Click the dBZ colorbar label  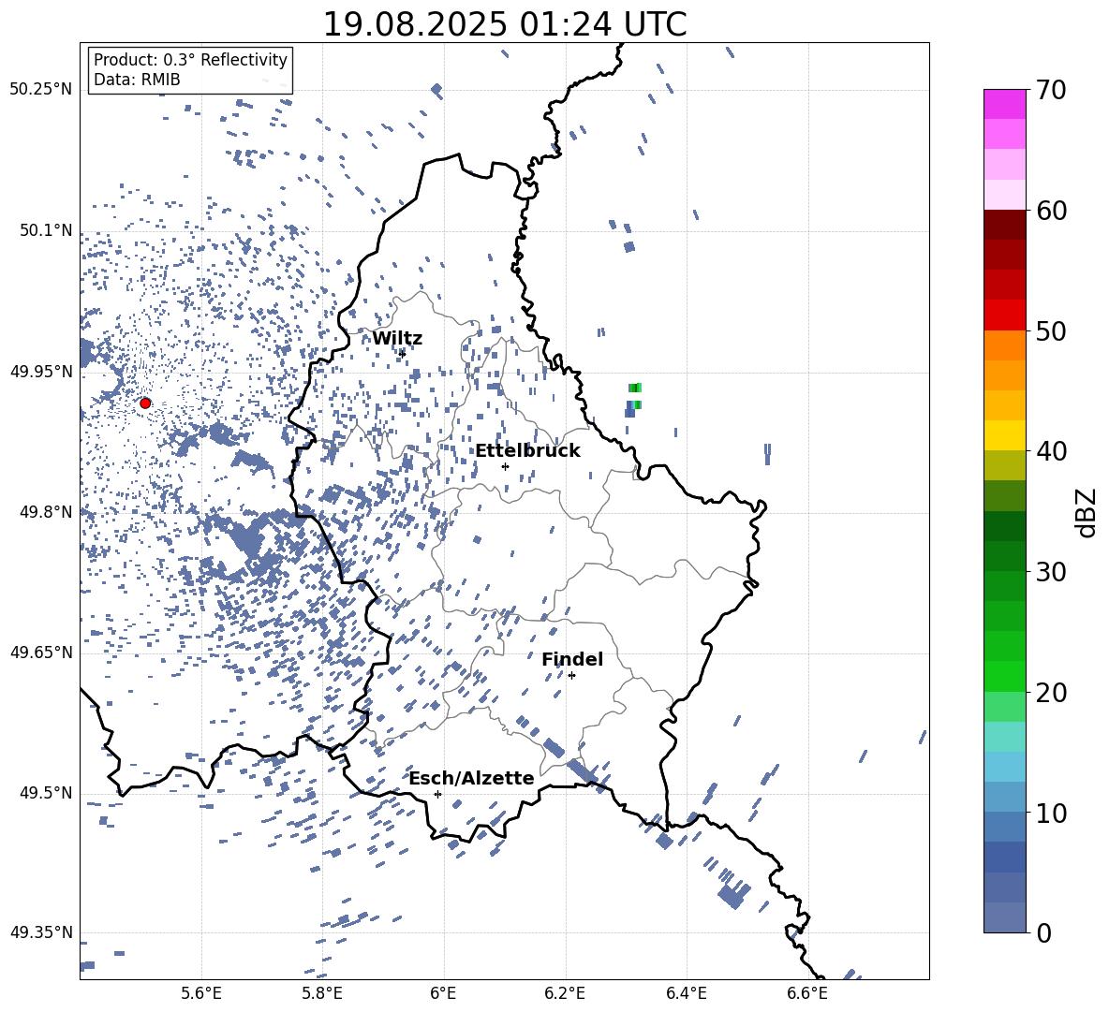(1087, 512)
